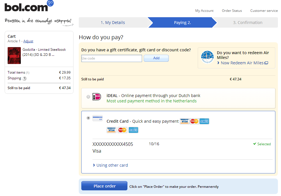Click the Air Miles logo icon

207,57
